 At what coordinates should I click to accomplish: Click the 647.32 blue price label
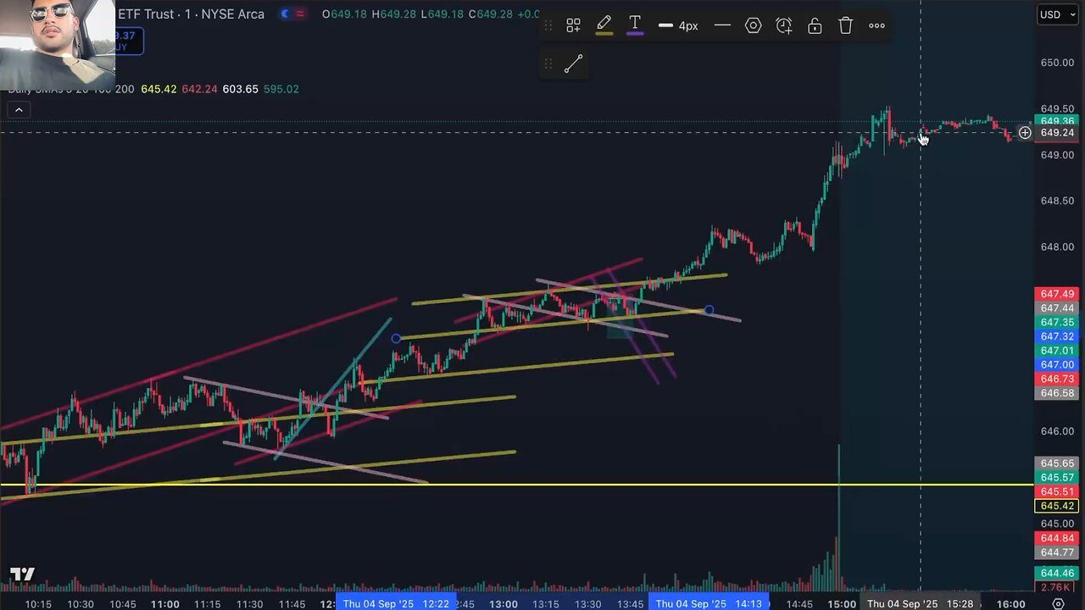tap(1057, 336)
